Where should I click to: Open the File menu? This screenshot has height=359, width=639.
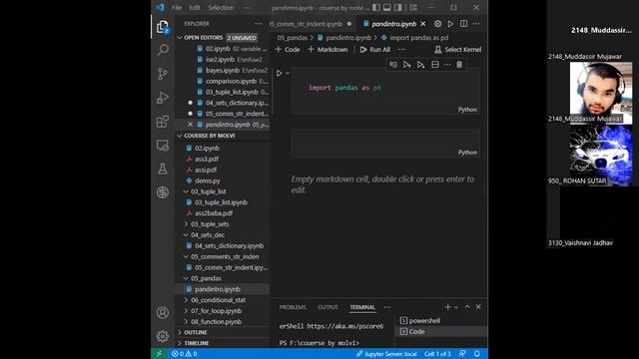coord(177,8)
